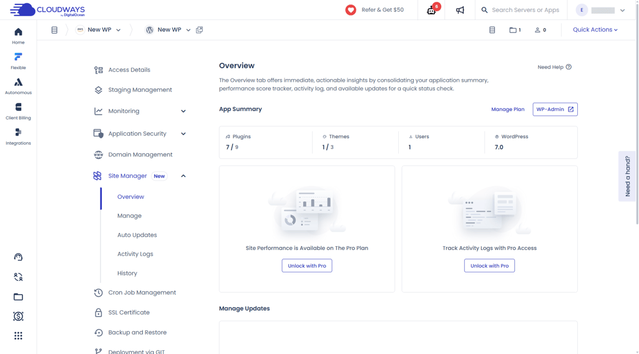Select the Overview sub-item
The image size is (639, 354).
(130, 196)
